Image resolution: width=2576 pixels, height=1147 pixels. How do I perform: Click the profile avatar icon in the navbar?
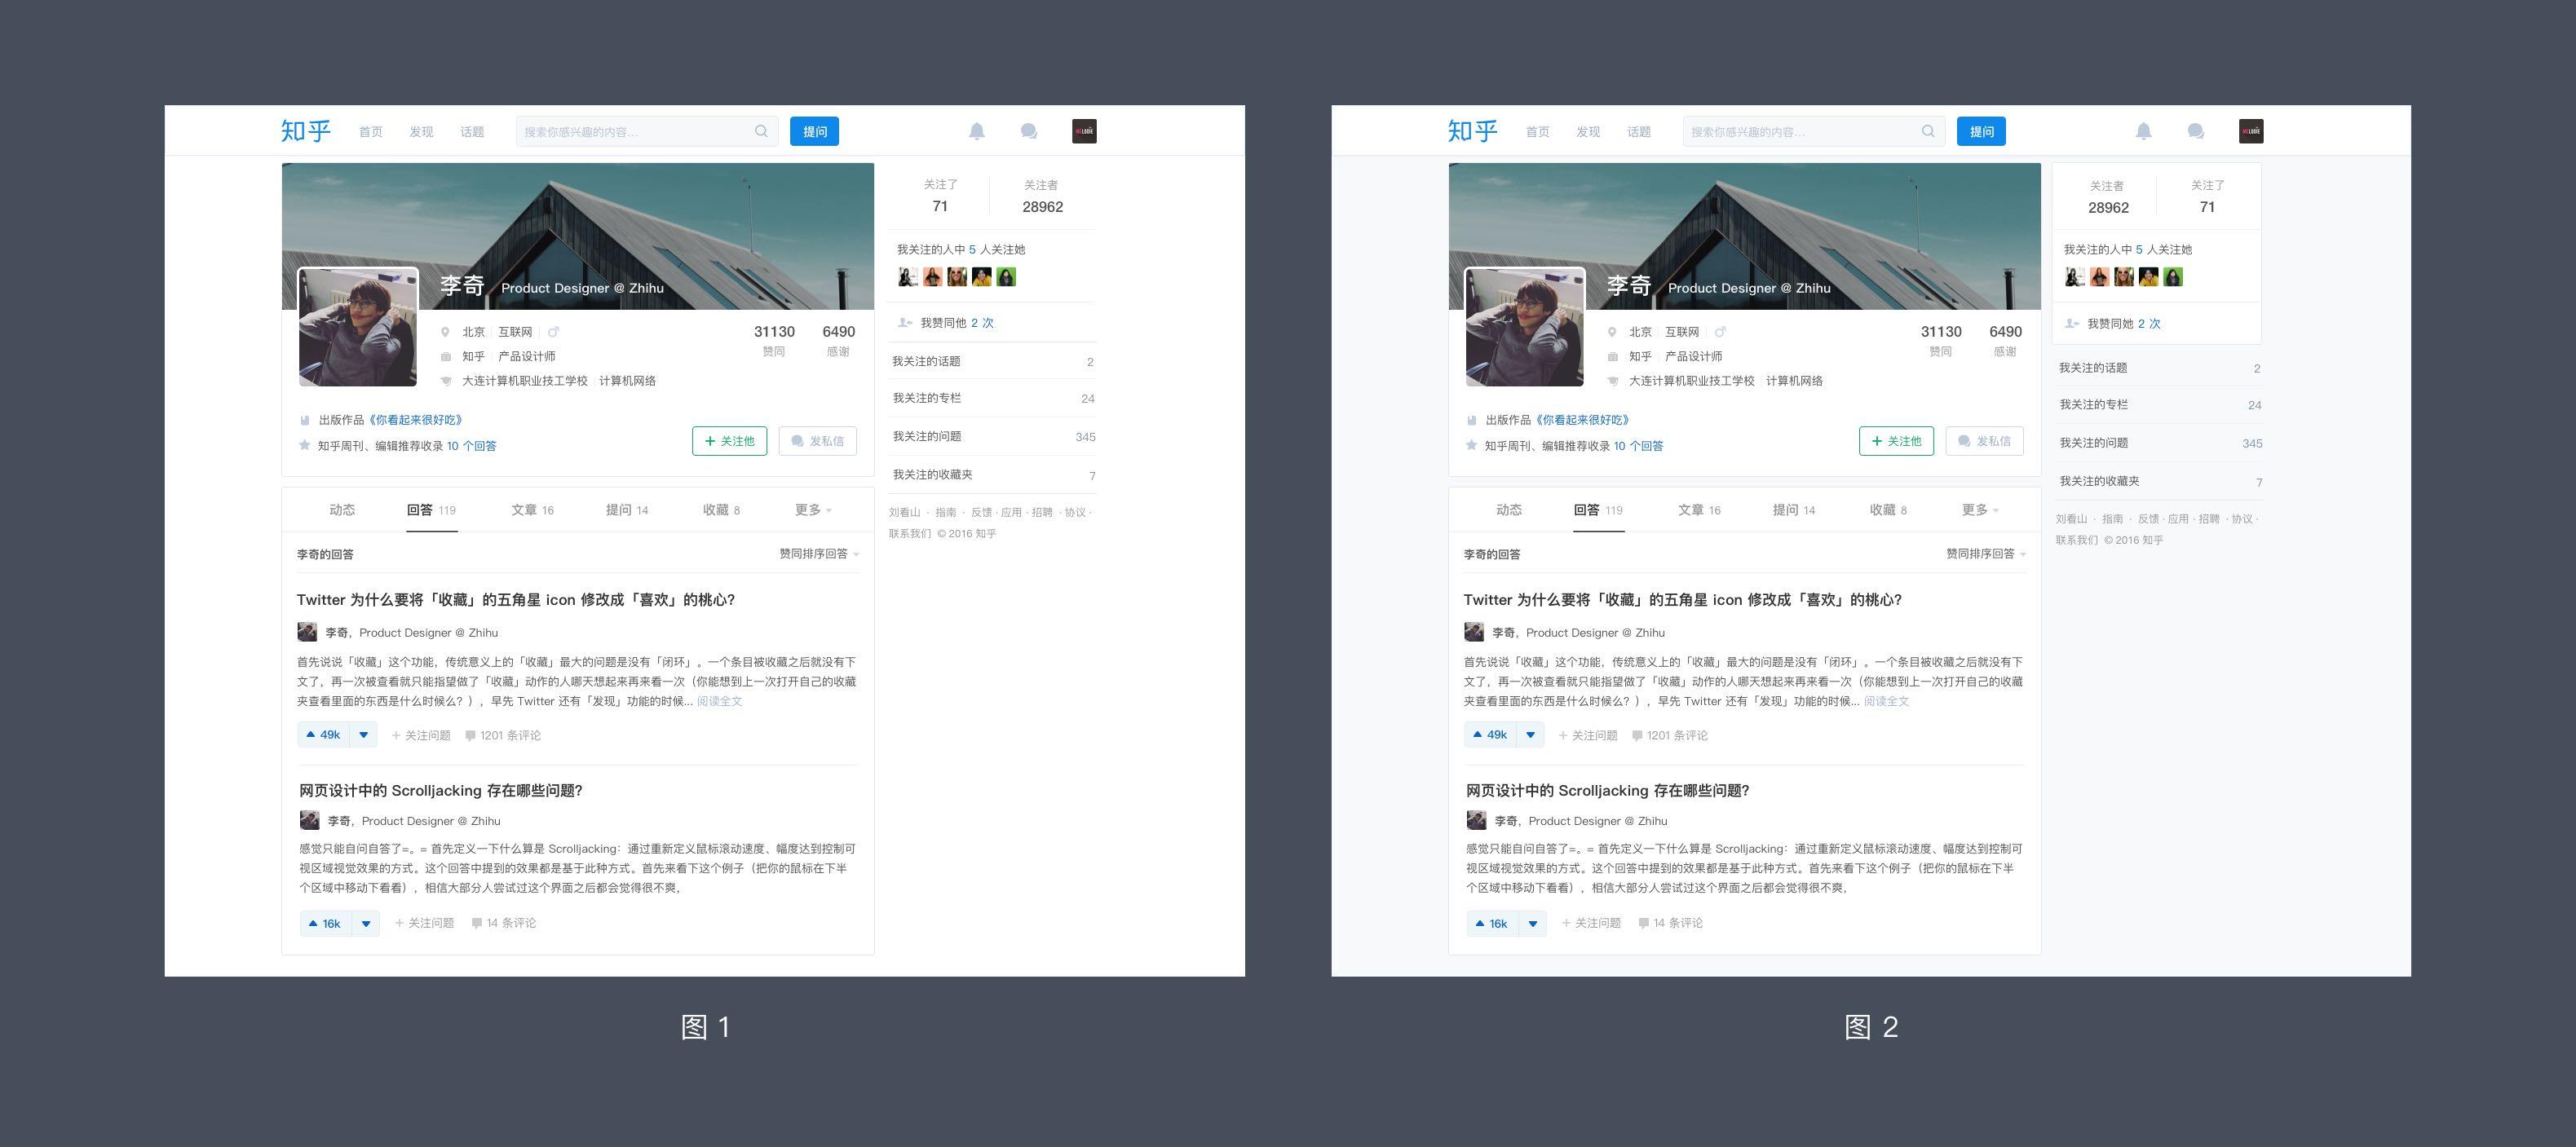(x=1084, y=131)
